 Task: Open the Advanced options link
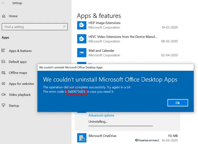[x=101, y=115]
